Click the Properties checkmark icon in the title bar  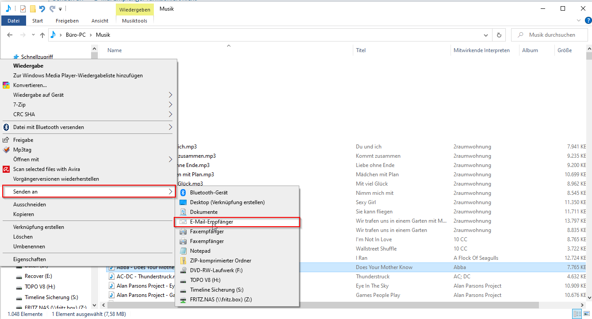(23, 9)
